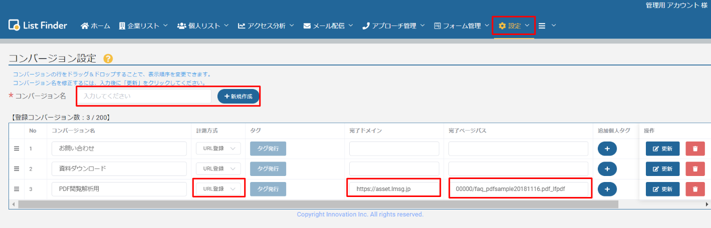Expand URL登録 dropdown in PDF閲覧解析用 row
Image resolution: width=711 pixels, height=228 pixels.
(x=218, y=189)
